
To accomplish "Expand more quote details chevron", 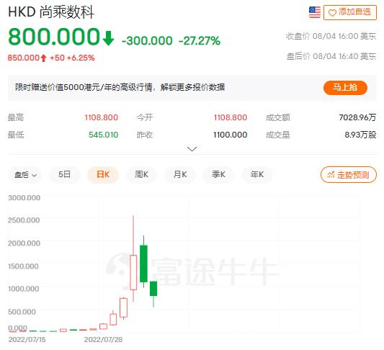I will (192, 149).
